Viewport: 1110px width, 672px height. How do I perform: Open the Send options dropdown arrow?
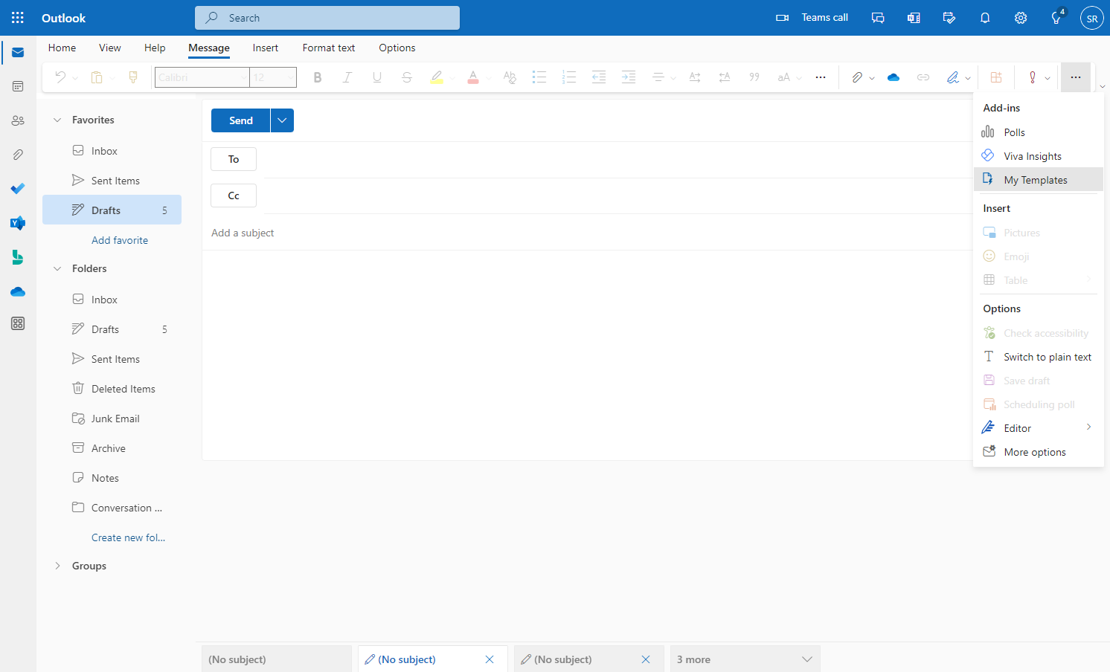click(282, 120)
